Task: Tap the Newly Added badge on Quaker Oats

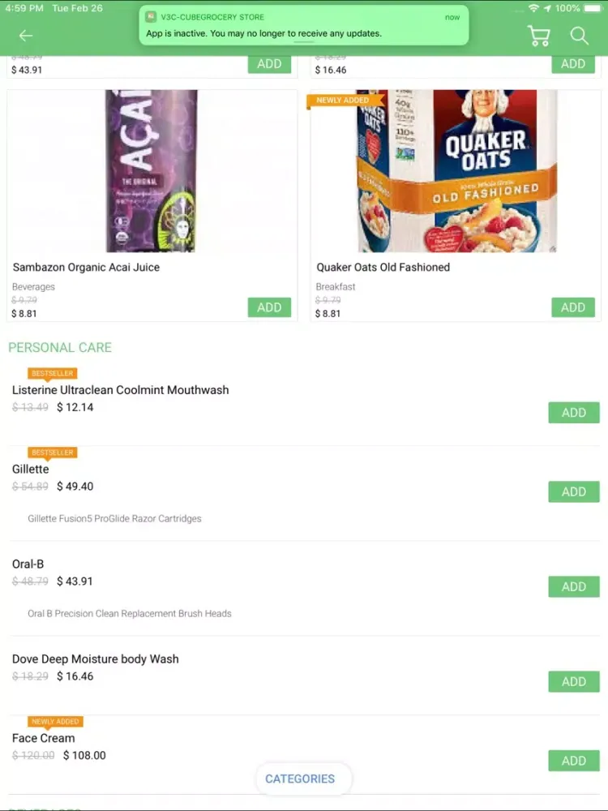Action: point(342,101)
